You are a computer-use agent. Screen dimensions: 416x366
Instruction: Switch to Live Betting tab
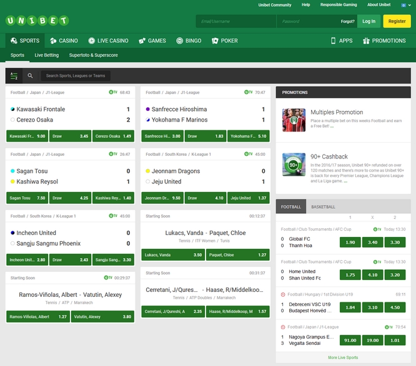pos(47,55)
